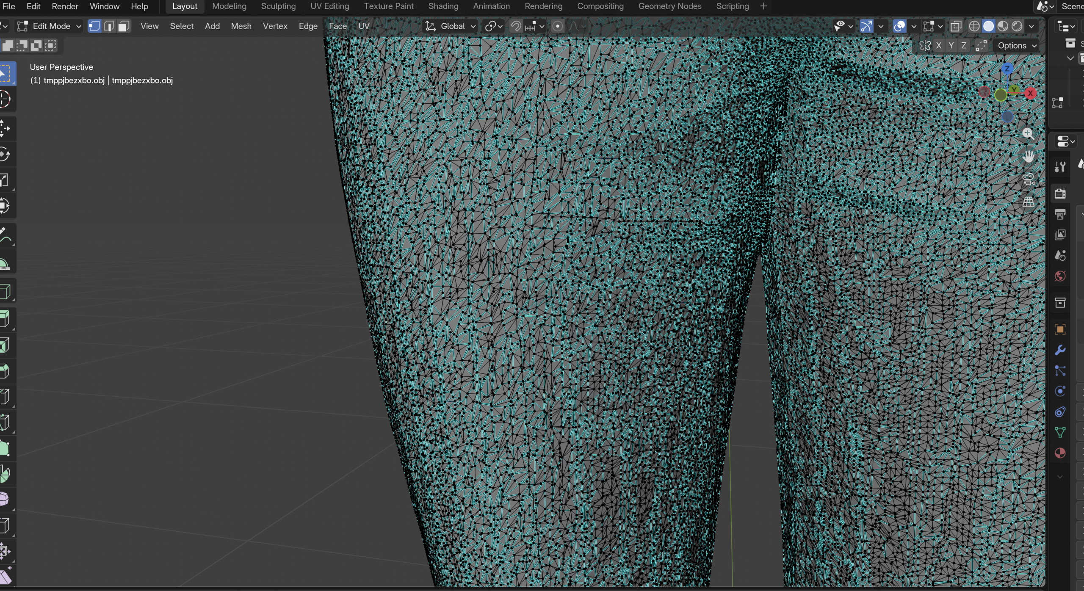This screenshot has height=591, width=1084.
Task: Switch to orthographic grid view icon
Action: click(1028, 202)
